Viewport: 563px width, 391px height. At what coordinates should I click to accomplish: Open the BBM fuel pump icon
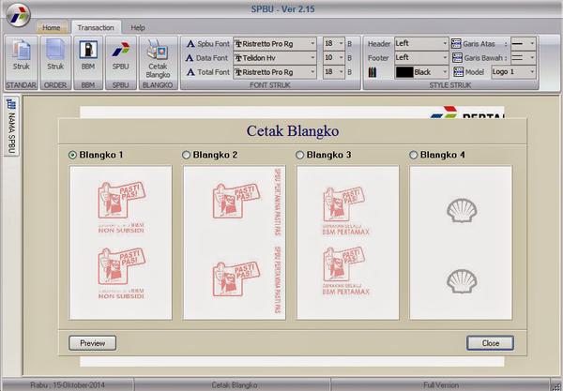[88, 50]
